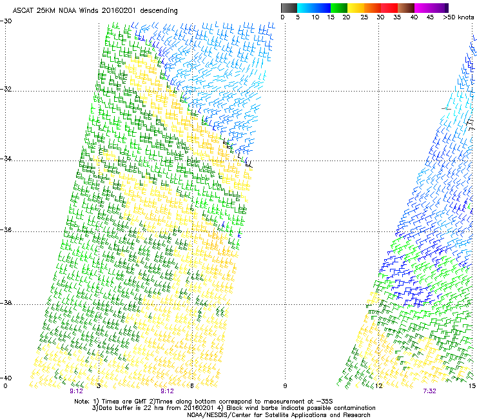Image resolution: width=477 pixels, height=419 pixels.
Task: Click the '12' longitude axis label
Action: (x=378, y=386)
